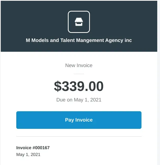Click the storefront icon in the header
This screenshot has height=165, width=160.
pyautogui.click(x=79, y=22)
